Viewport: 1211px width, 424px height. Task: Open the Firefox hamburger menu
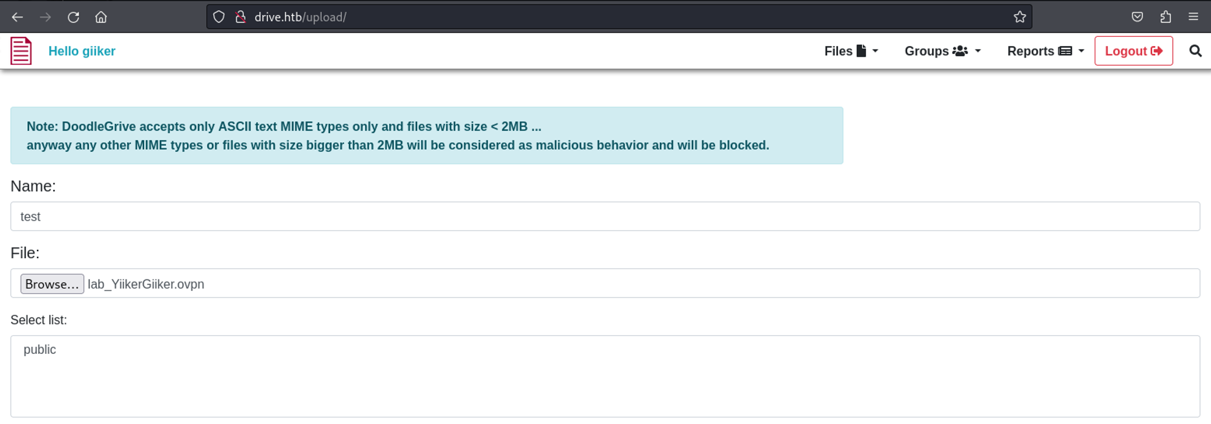click(x=1193, y=17)
